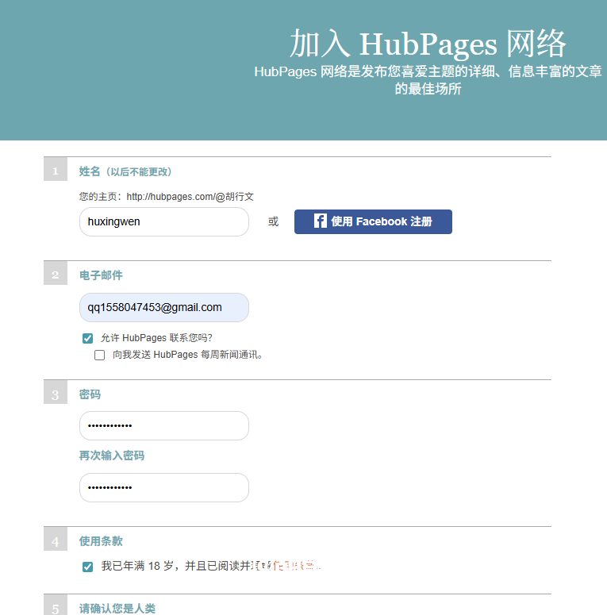Viewport: 607px width, 615px height.
Task: Focus the name field containing huxingwen
Action: 163,221
